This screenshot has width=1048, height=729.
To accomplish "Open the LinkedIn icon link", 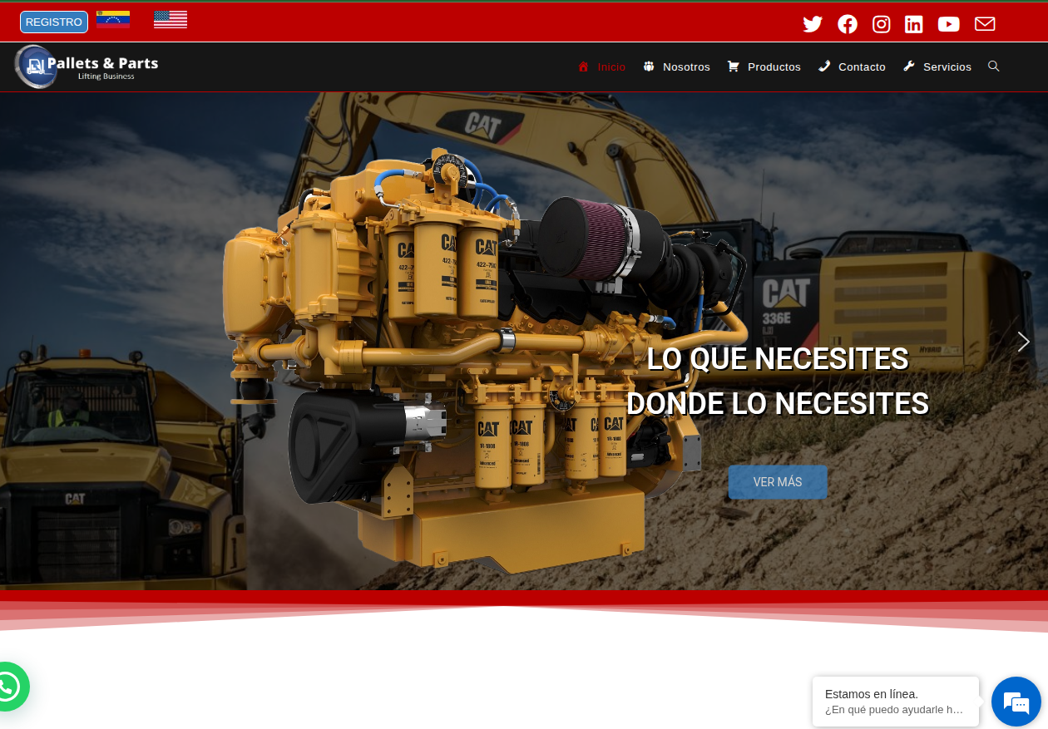I will point(914,24).
